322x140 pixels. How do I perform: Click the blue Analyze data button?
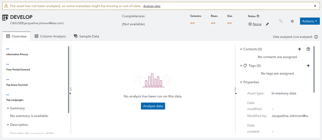pyautogui.click(x=153, y=106)
